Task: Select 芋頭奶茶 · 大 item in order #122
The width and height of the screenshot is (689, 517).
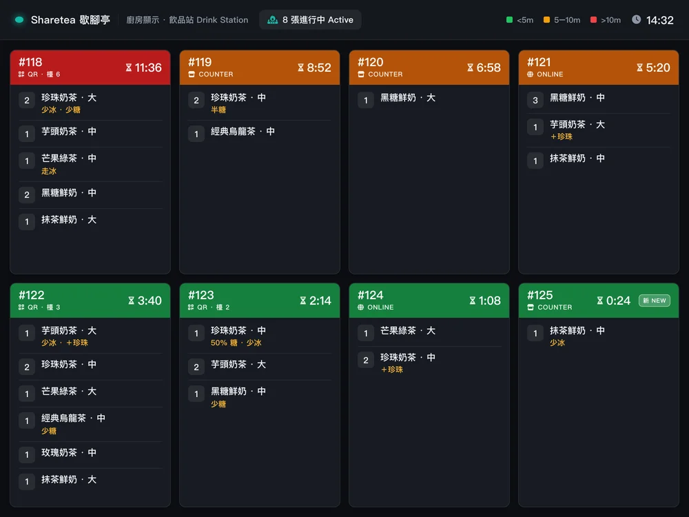Action: click(x=90, y=336)
